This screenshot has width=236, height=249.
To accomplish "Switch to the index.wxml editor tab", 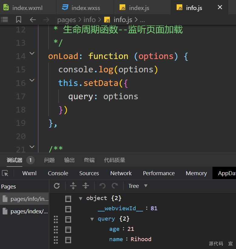I will 27,7.
